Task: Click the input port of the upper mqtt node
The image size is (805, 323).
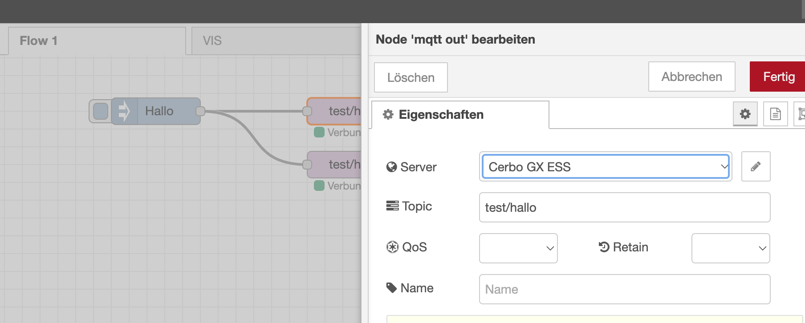Action: pos(307,111)
